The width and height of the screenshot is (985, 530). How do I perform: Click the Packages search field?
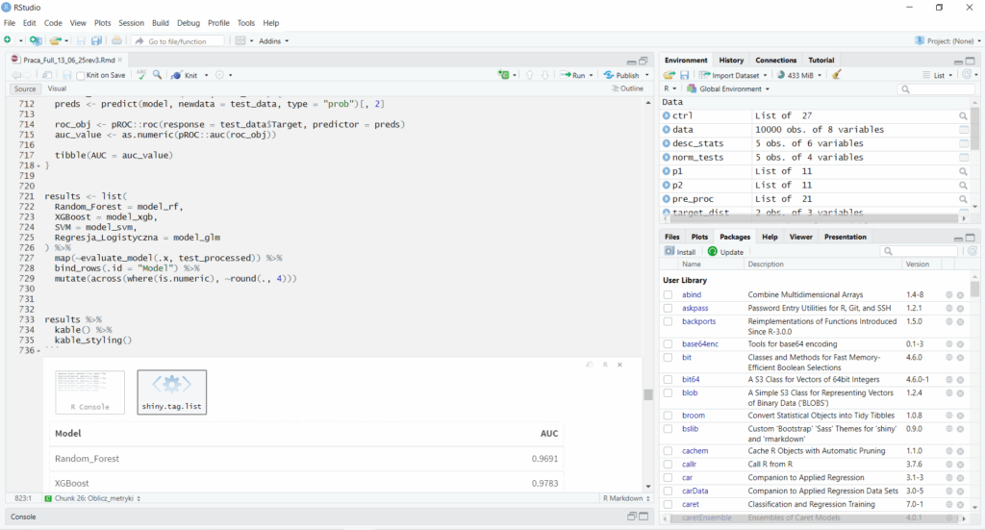tap(920, 251)
